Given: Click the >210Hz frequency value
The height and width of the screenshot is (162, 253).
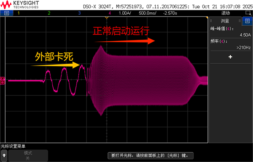Looking at the screenshot, I should coord(243,48).
